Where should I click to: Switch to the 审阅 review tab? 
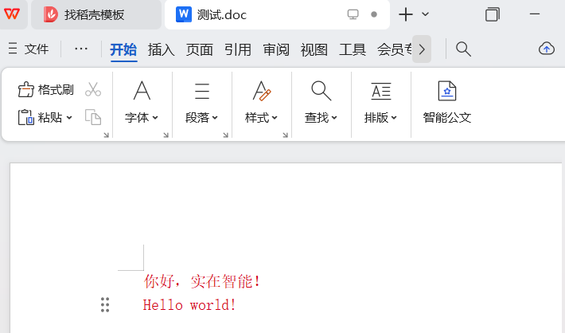pos(276,49)
